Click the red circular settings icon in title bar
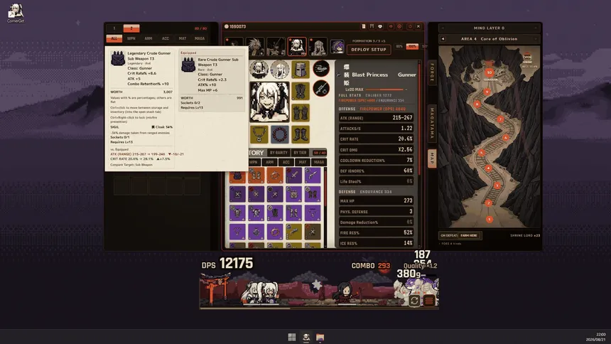Viewport: 611px width, 344px height. [x=399, y=26]
